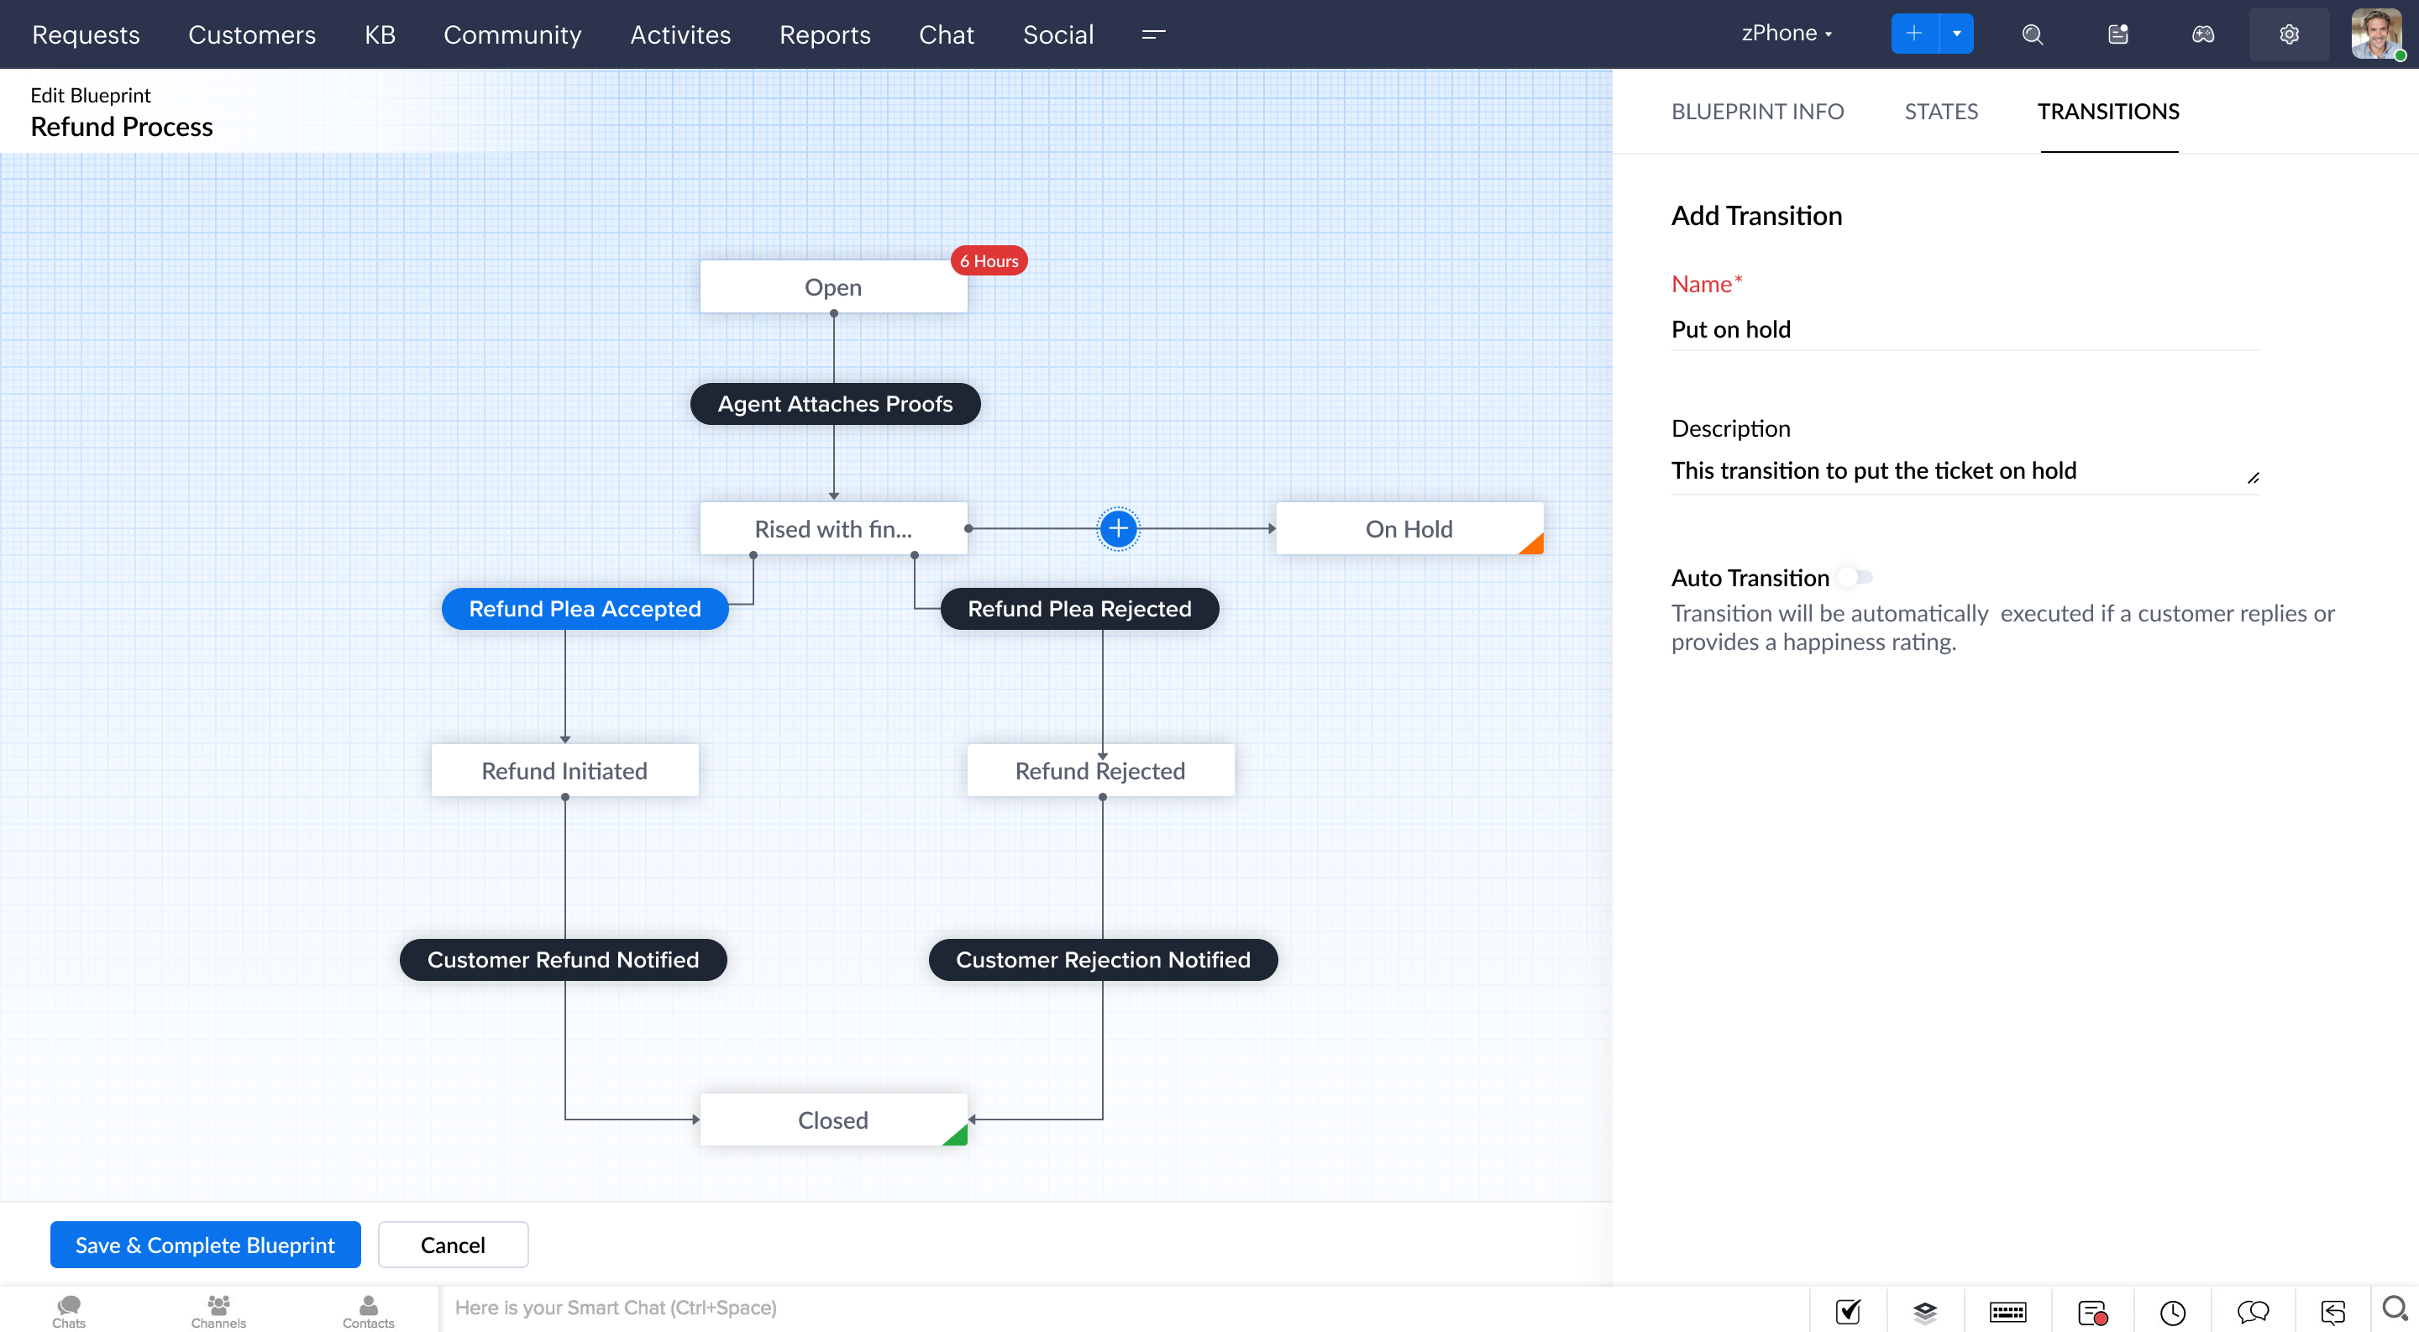
Task: Open the settings gear icon
Action: pyautogui.click(x=2289, y=34)
